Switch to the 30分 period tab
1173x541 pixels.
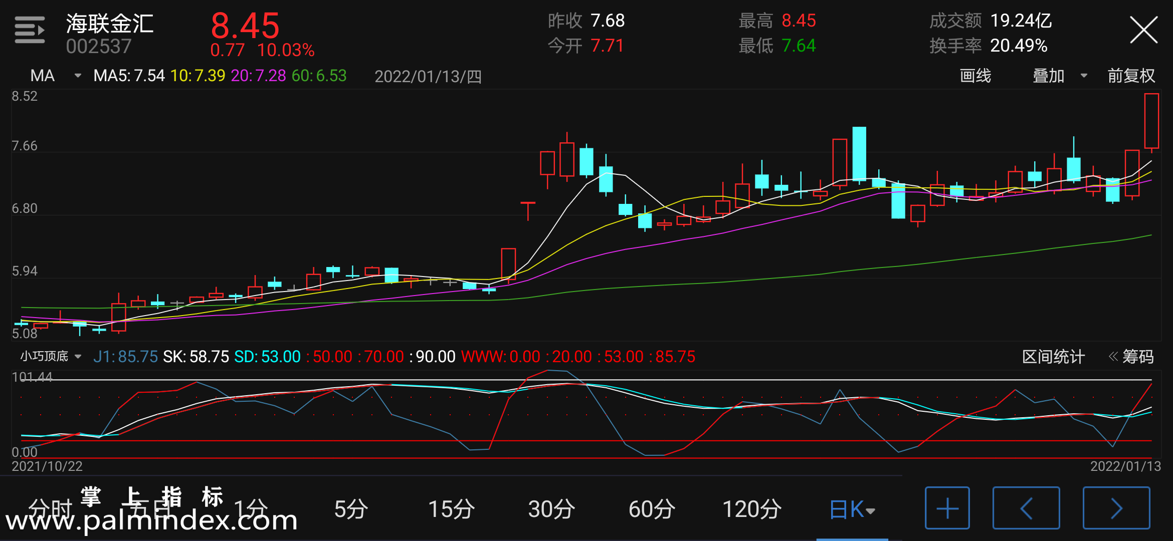coord(551,509)
